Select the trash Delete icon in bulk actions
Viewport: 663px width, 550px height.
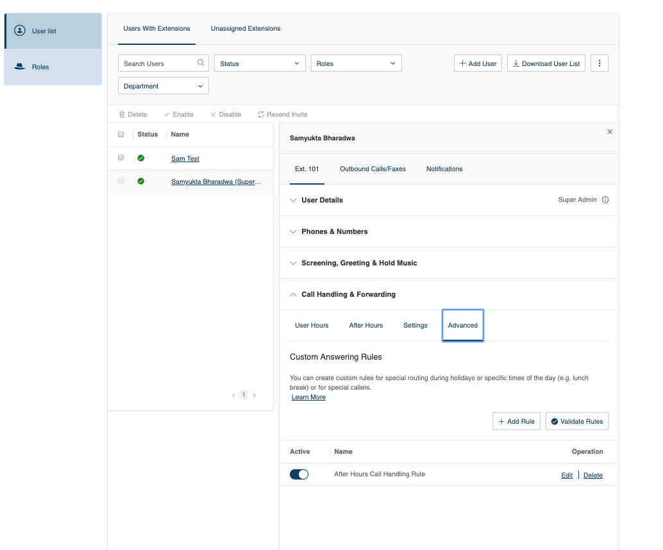[x=121, y=114]
